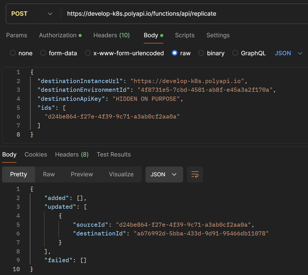Open the response JSON format dropdown

click(x=164, y=174)
